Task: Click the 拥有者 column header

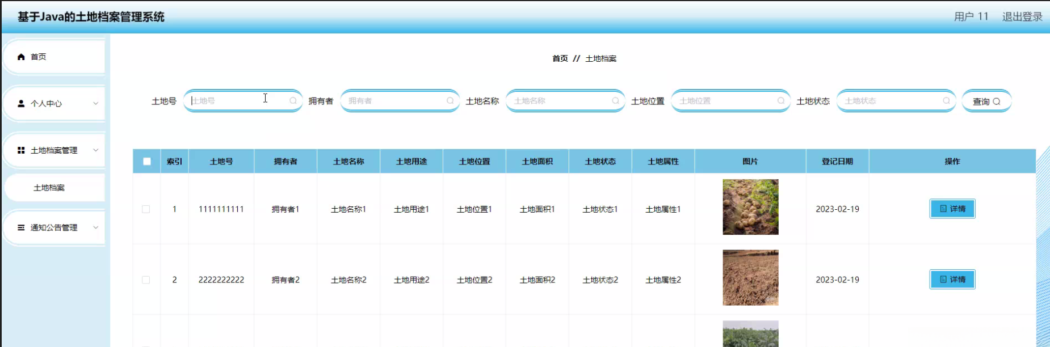Action: pos(285,162)
